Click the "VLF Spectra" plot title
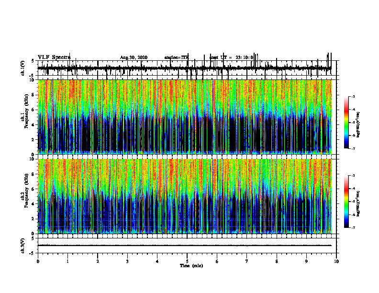379x293 pixels. tap(54, 57)
